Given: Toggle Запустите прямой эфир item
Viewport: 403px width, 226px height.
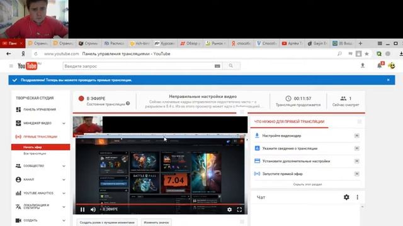Looking at the screenshot, I should pyautogui.click(x=357, y=174).
